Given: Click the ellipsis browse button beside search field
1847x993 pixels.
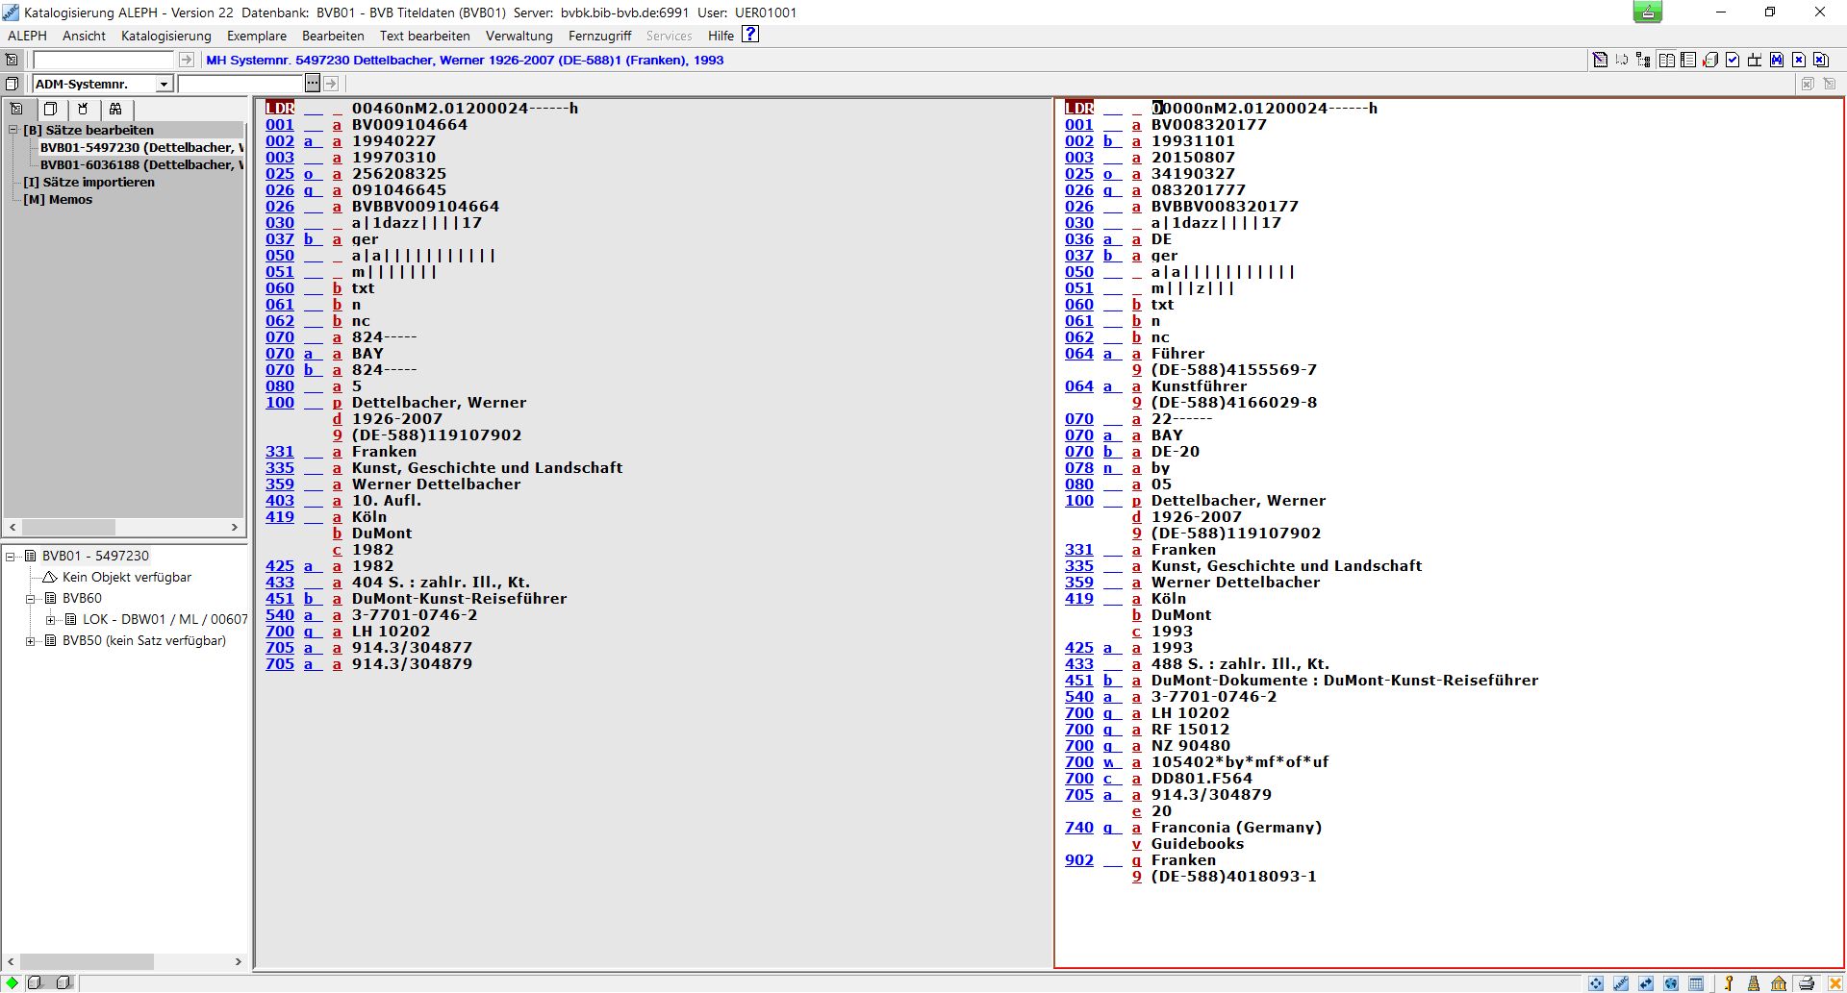Looking at the screenshot, I should click(x=313, y=84).
